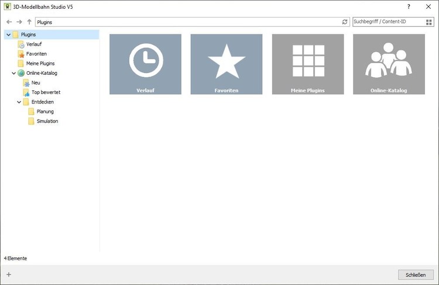
Task: Open the Online-Katalog people tile
Action: coord(389,64)
